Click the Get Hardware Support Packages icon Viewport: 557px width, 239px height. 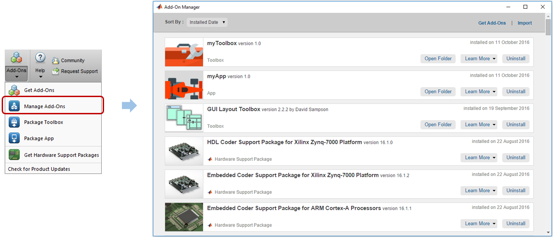tap(14, 155)
